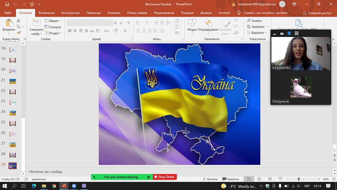The width and height of the screenshot is (337, 190).
Task: Open Microsoft Edge from the taskbar
Action: point(34,186)
